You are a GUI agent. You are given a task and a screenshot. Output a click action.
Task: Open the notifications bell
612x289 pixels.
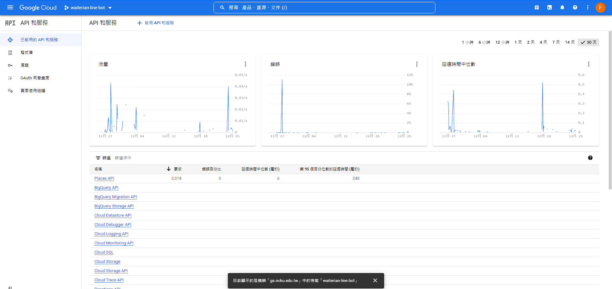point(562,7)
